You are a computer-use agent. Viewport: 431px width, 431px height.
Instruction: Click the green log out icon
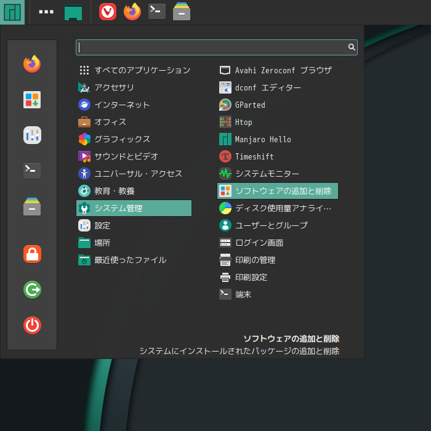pyautogui.click(x=32, y=289)
